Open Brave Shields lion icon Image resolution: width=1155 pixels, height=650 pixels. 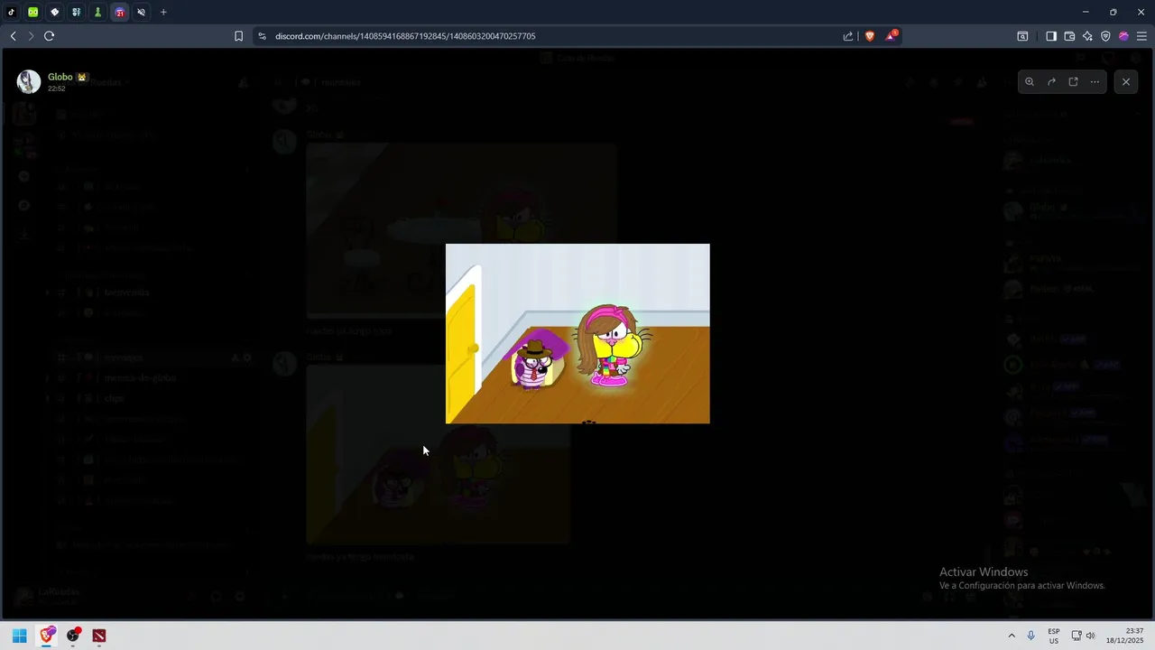[870, 36]
